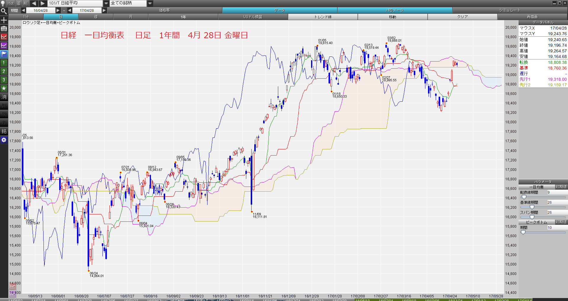Click the 取 button in sidebar
The width and height of the screenshot is (568, 301).
[4, 114]
